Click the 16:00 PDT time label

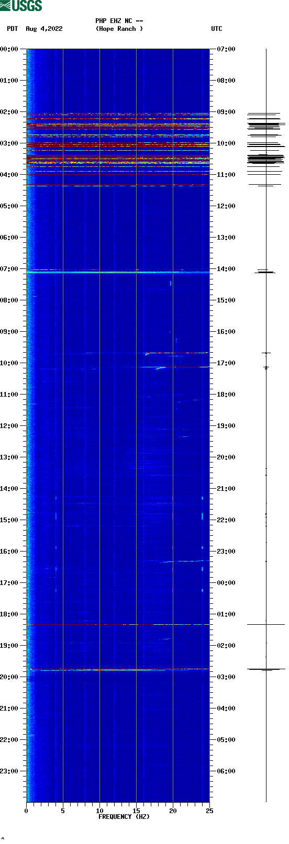(9, 552)
